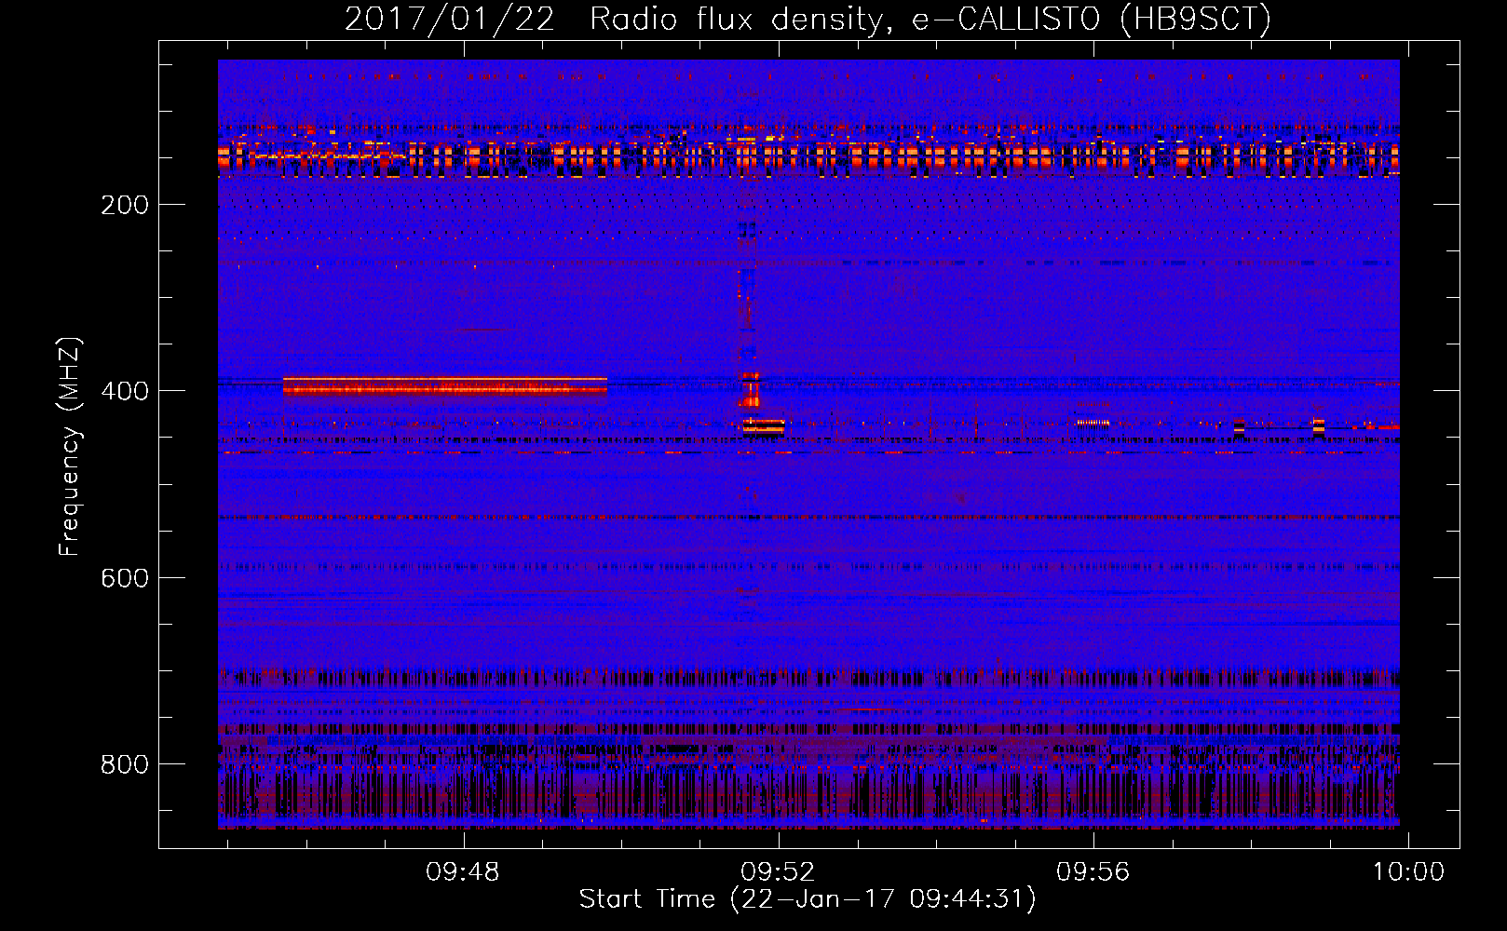Click the 09:48 time tick label
This screenshot has height=931, width=1507.
(463, 871)
